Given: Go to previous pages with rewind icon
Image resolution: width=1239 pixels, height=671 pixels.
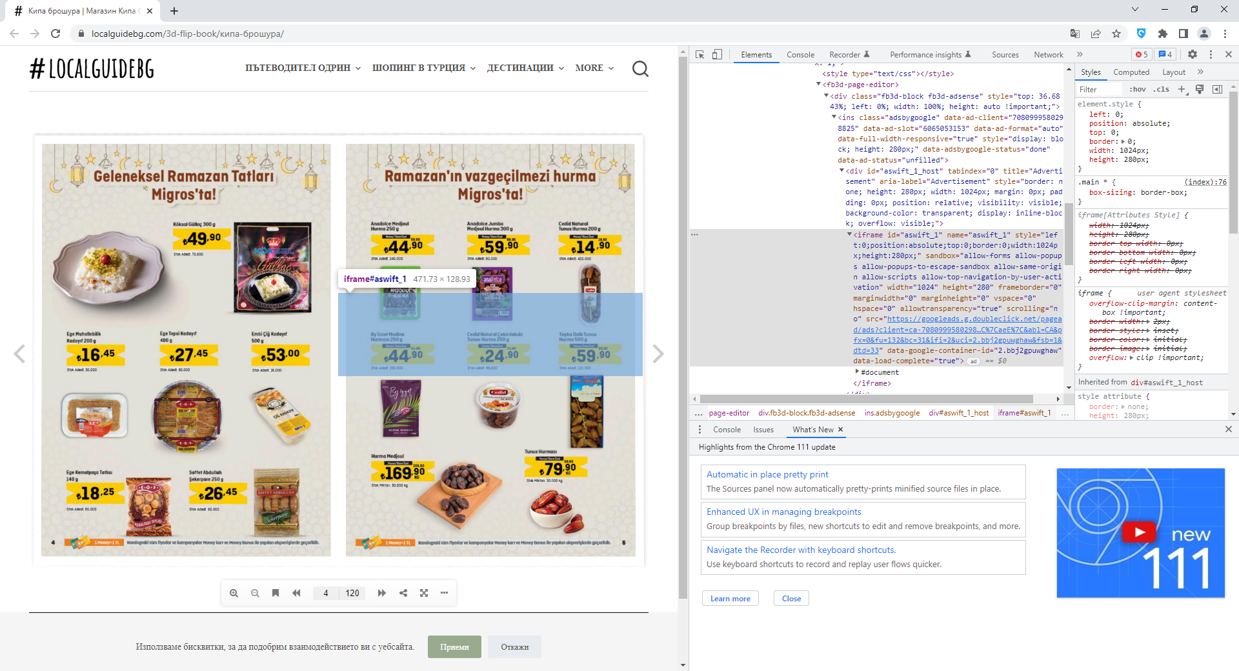Looking at the screenshot, I should tap(296, 593).
